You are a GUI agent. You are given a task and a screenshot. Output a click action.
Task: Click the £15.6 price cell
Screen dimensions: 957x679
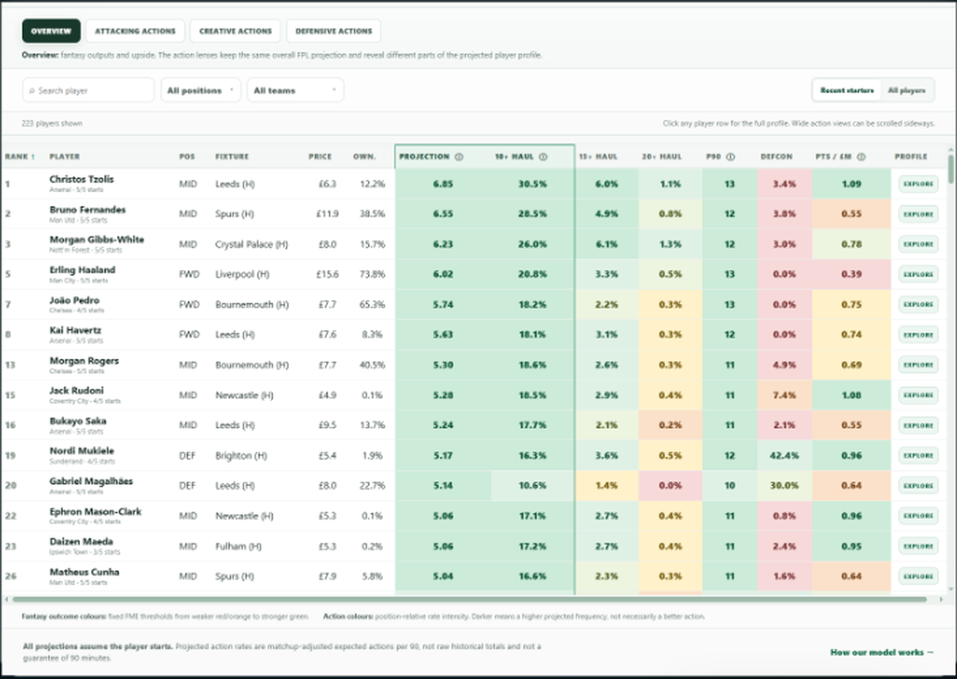(327, 274)
